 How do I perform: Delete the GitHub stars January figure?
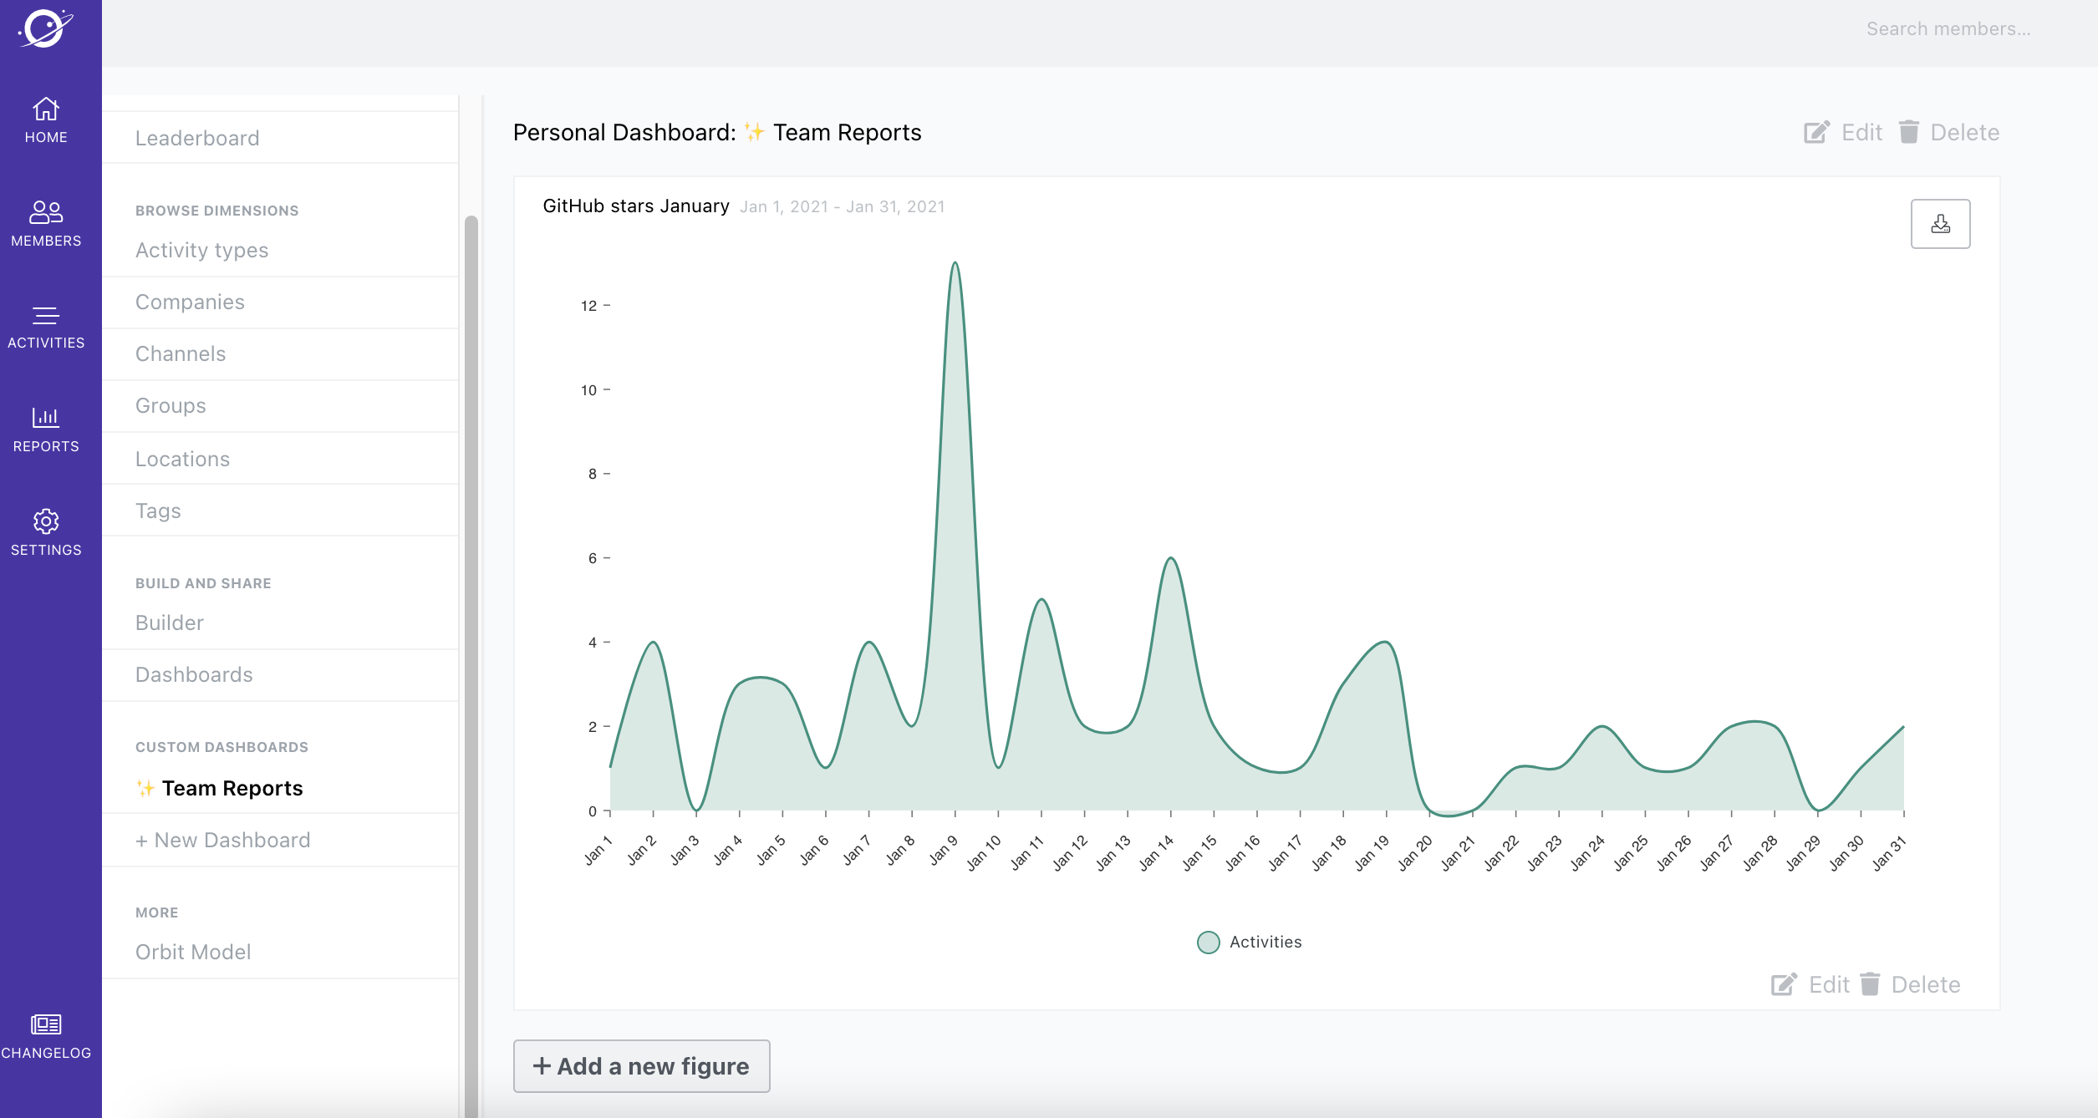(x=1911, y=985)
